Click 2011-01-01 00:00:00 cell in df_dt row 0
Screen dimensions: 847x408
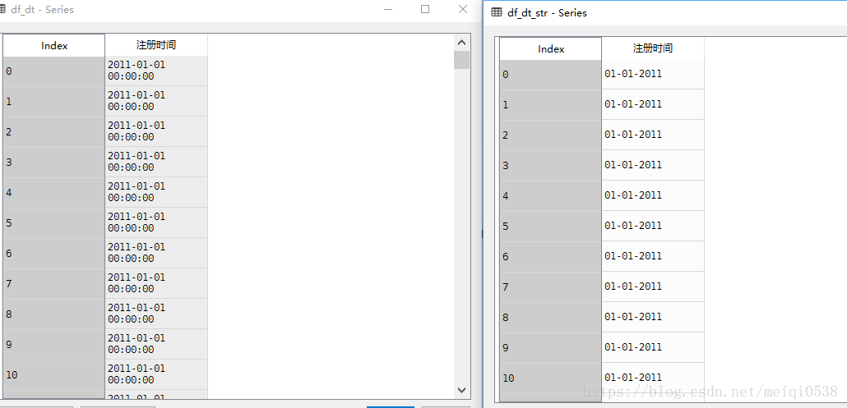tap(156, 71)
